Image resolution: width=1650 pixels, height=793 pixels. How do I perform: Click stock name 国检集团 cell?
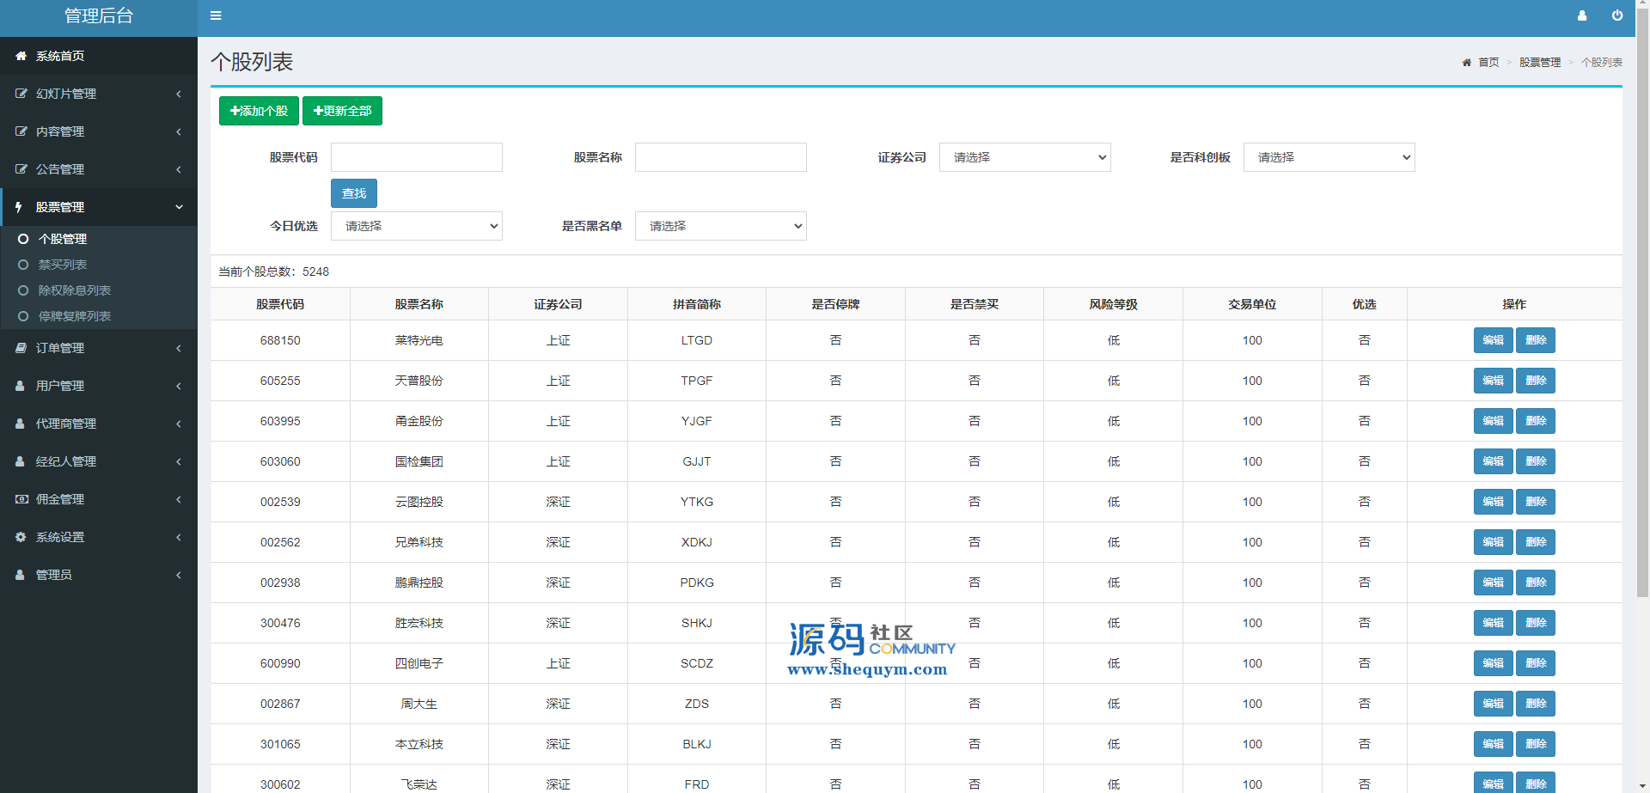419,461
